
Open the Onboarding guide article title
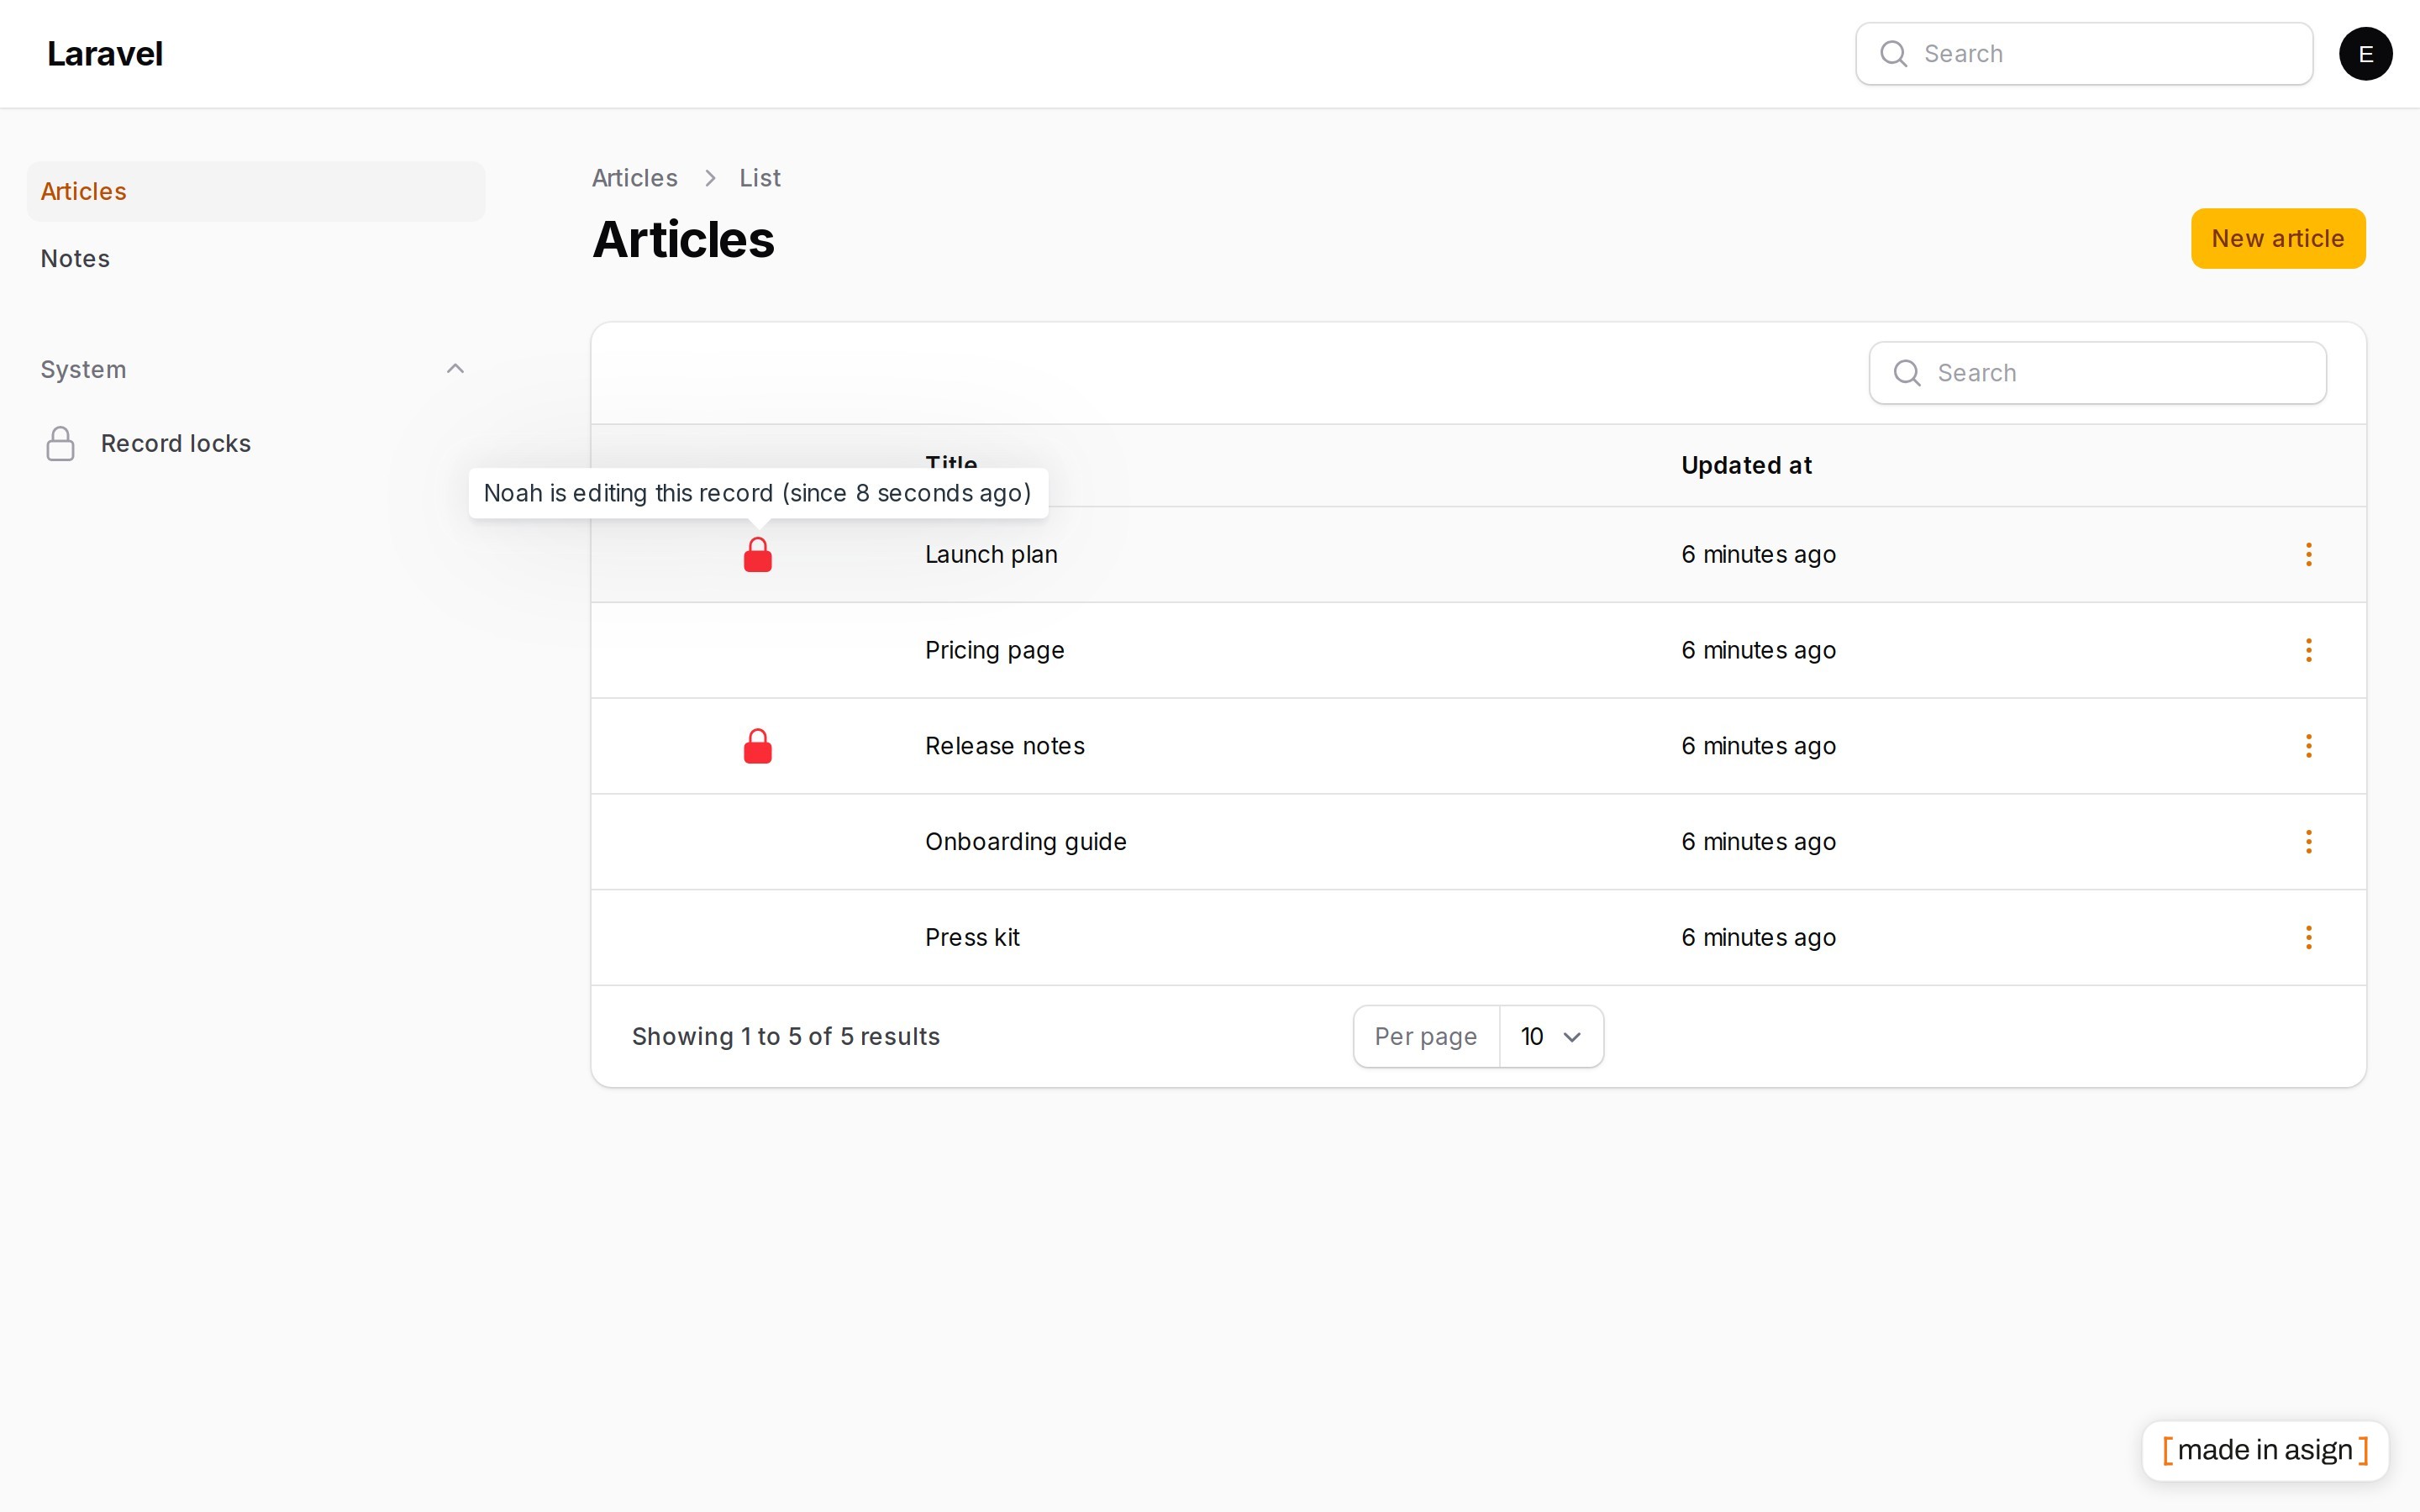coord(1025,842)
